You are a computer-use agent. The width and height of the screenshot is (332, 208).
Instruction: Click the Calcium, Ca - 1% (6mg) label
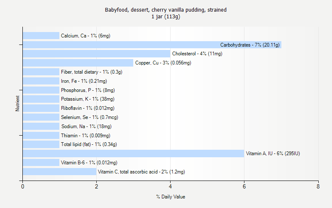coord(85,36)
